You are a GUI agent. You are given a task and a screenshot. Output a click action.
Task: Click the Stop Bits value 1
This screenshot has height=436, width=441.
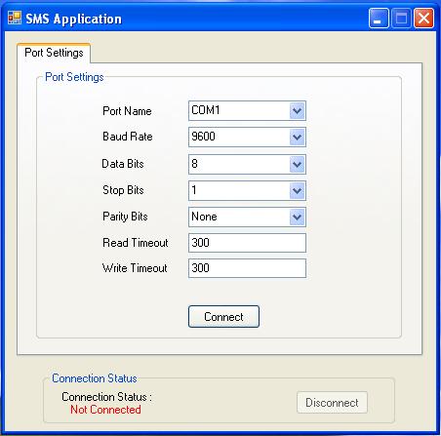pyautogui.click(x=194, y=190)
